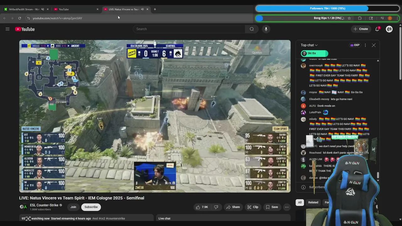Join the ESL Counter-Strike channel membership
The width and height of the screenshot is (402, 226).
coord(73,207)
